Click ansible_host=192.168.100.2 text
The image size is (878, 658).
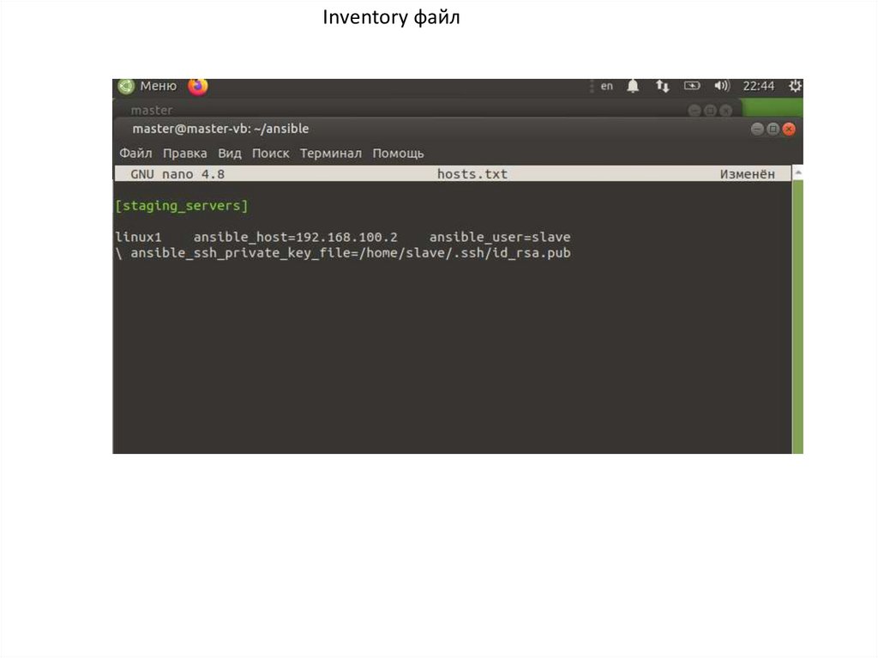click(x=296, y=237)
